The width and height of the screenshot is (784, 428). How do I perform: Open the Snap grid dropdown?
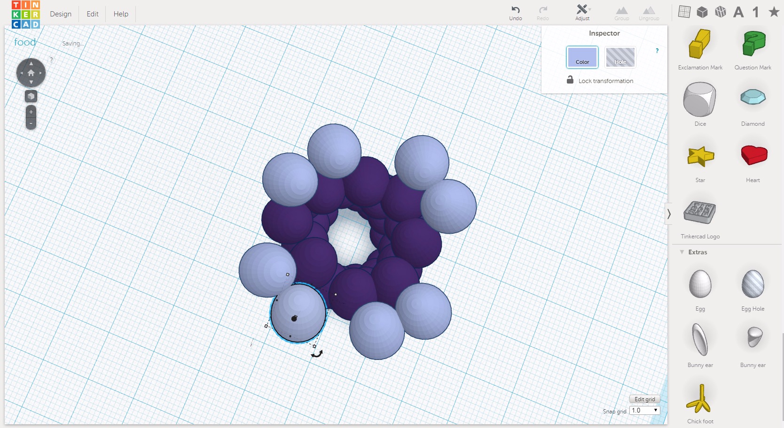[x=645, y=410]
